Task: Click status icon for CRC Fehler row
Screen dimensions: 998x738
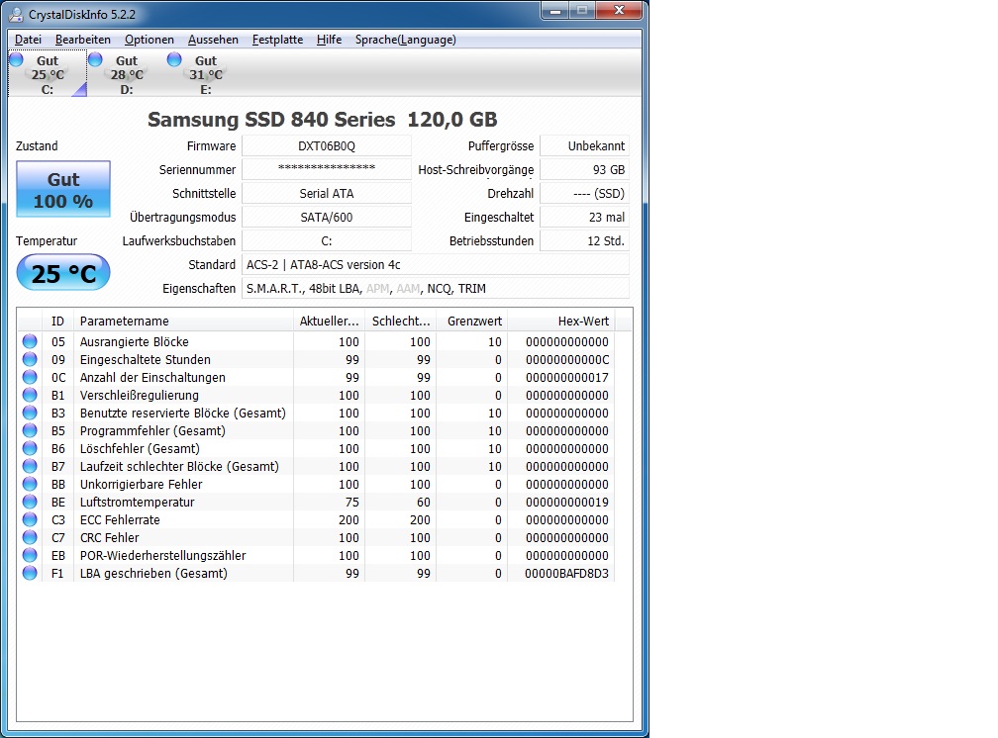Action: pyautogui.click(x=30, y=537)
